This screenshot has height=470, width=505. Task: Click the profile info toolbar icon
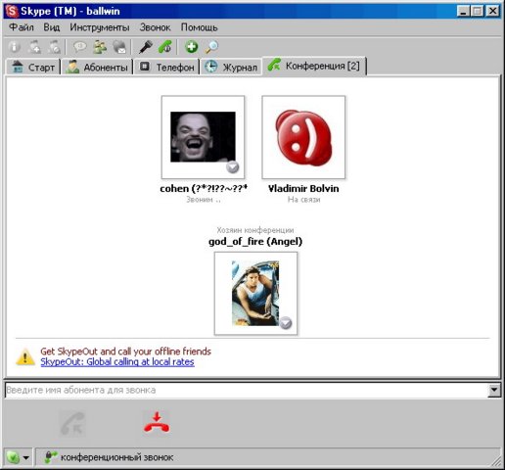coord(14,47)
